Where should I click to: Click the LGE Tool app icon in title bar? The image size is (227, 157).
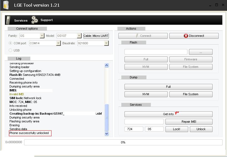6,5
